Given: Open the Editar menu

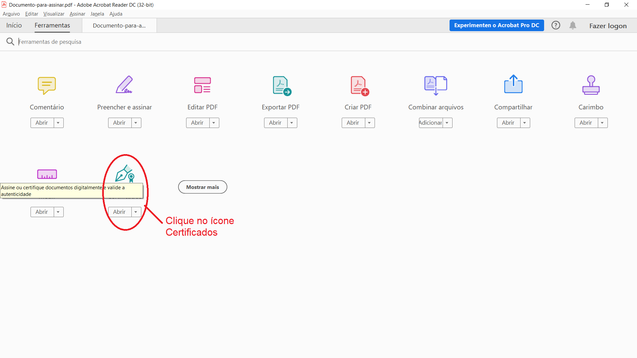Looking at the screenshot, I should click(32, 14).
